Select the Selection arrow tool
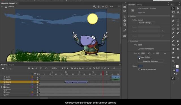The image size is (181, 105). [173, 8]
